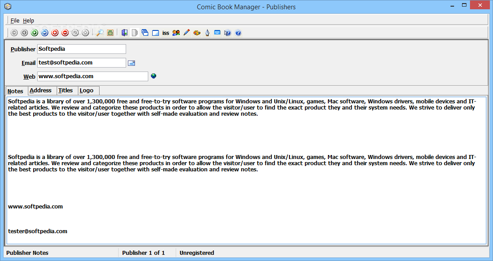Click the Email input field
This screenshot has height=261, width=493.
point(81,63)
